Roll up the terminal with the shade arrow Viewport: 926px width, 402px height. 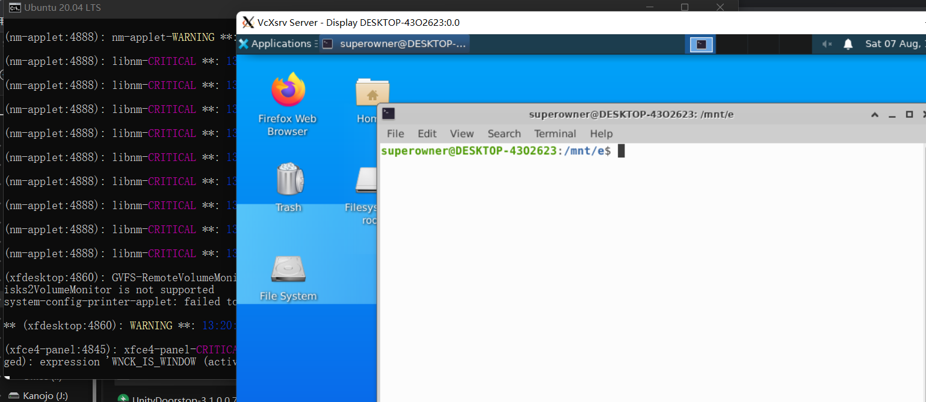tap(874, 114)
